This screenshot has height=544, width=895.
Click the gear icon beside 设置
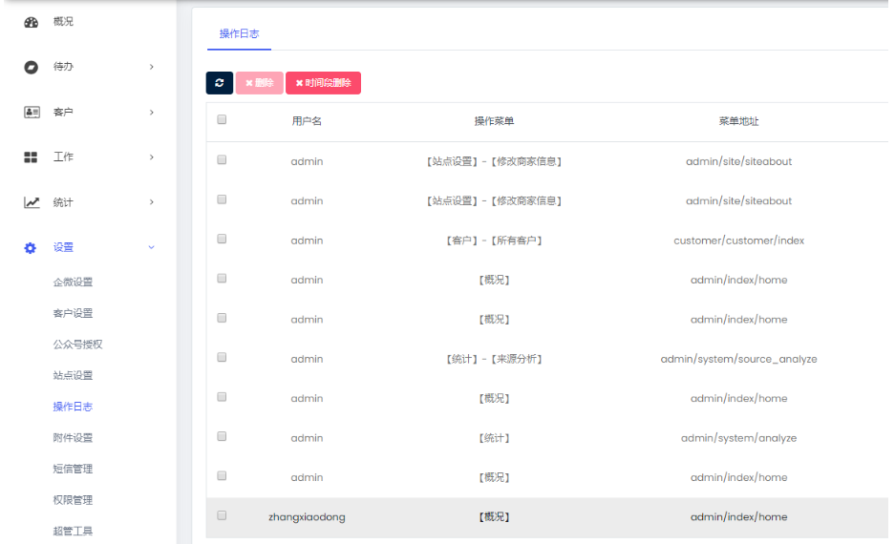31,248
